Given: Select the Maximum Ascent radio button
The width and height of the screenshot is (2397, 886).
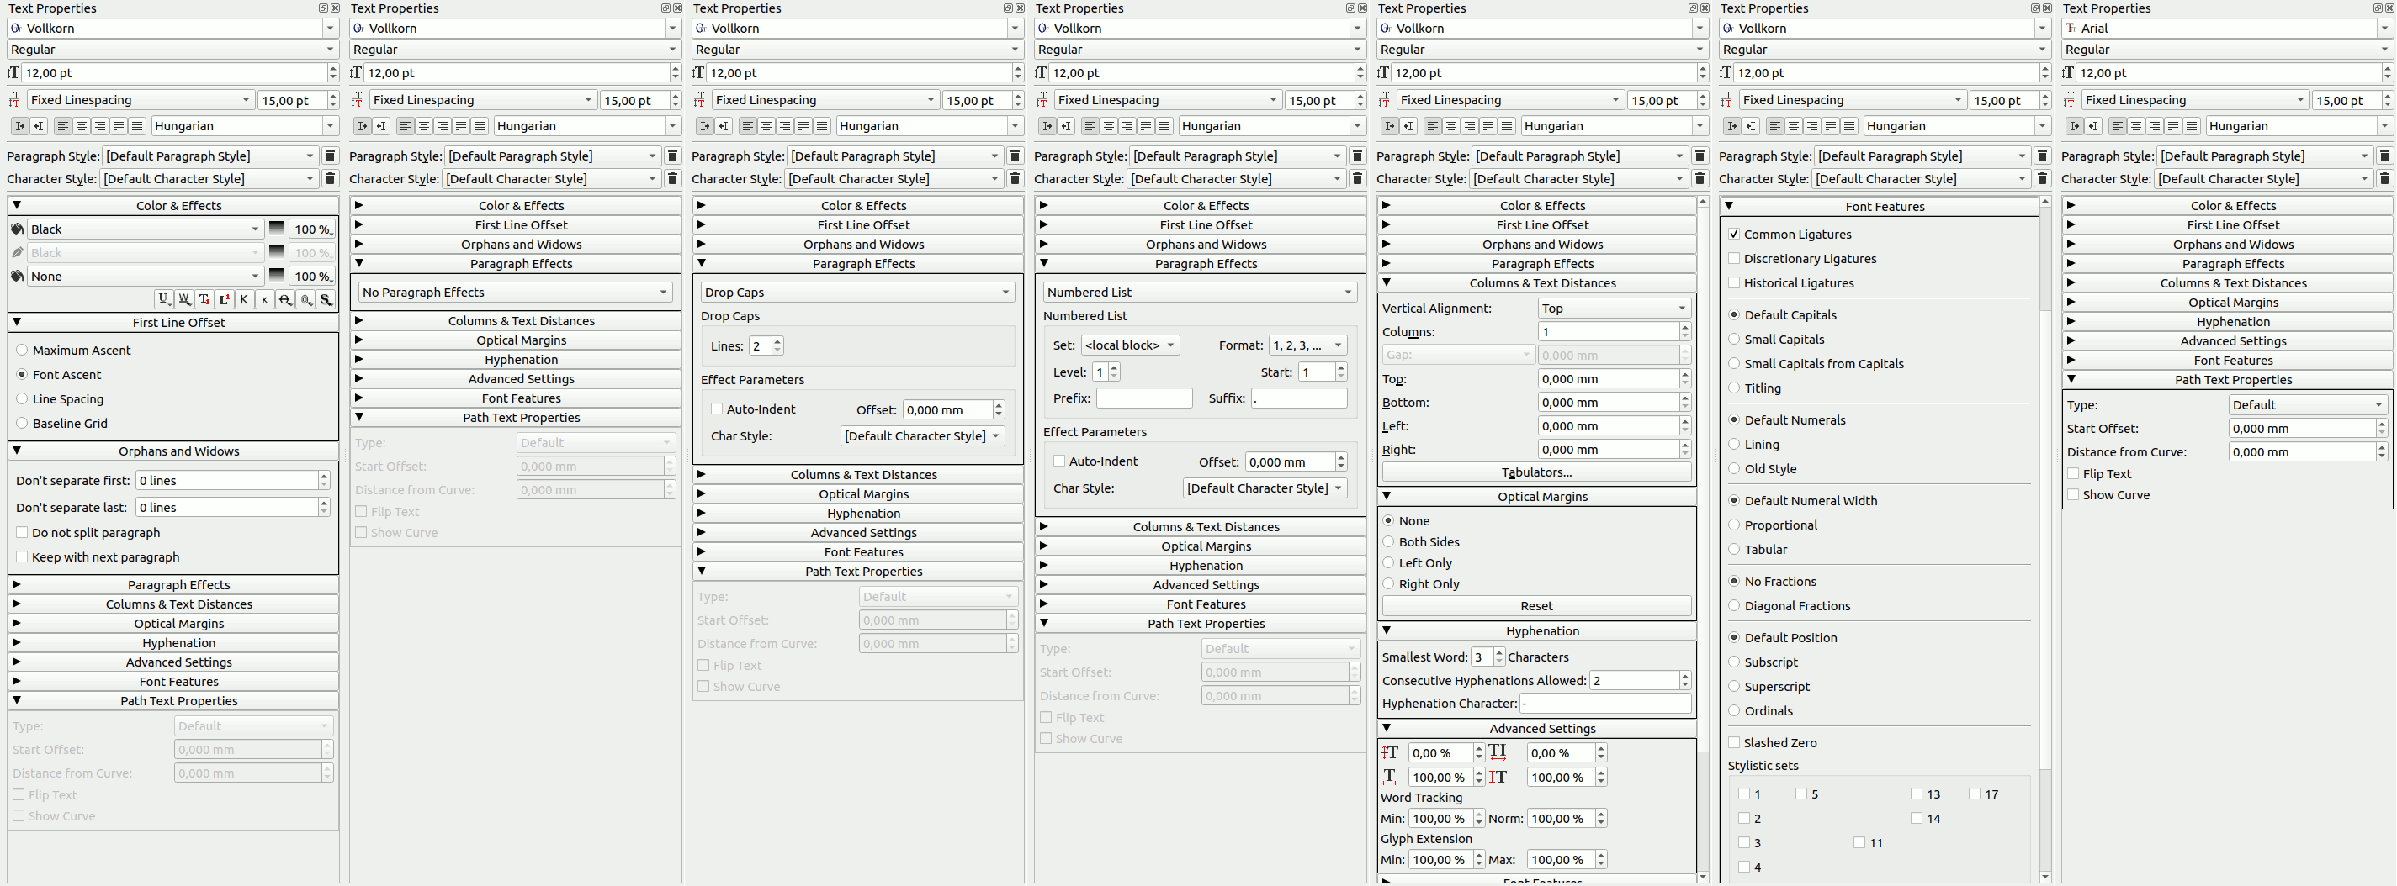Looking at the screenshot, I should click(23, 351).
